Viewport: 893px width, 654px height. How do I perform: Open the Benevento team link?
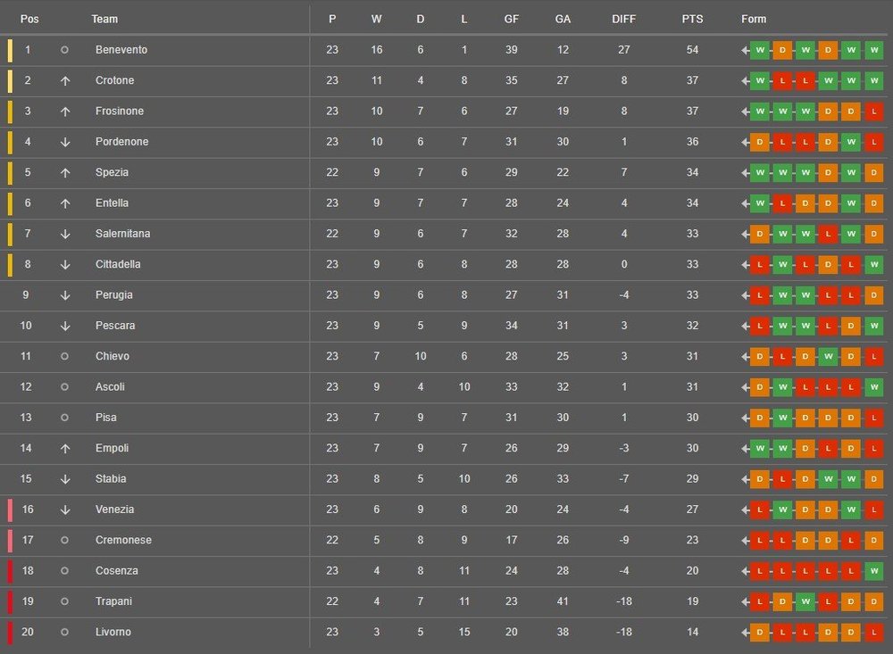(x=121, y=50)
